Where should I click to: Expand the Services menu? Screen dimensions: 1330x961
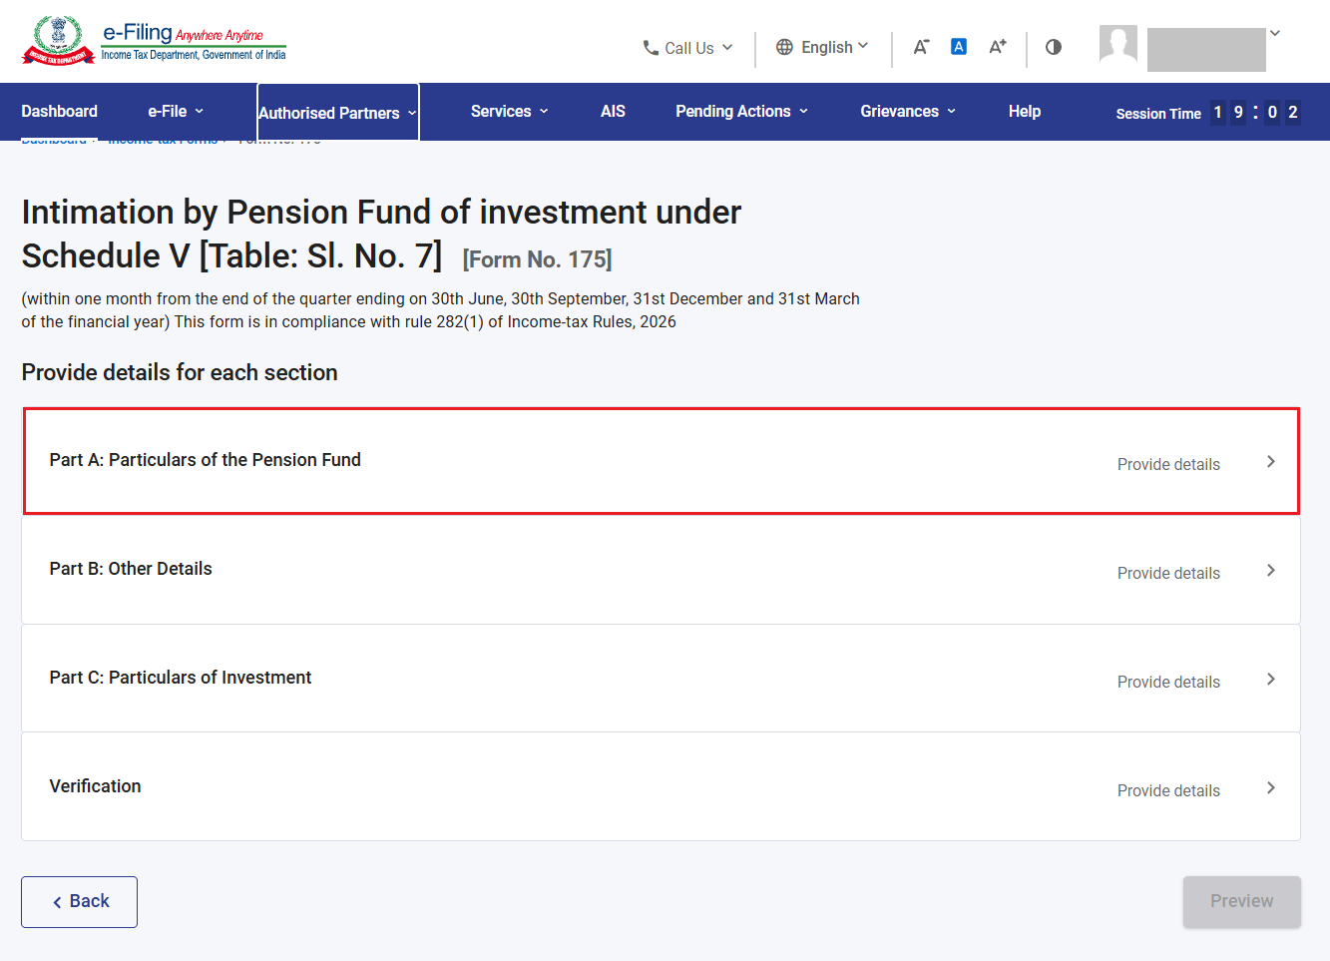tap(510, 111)
